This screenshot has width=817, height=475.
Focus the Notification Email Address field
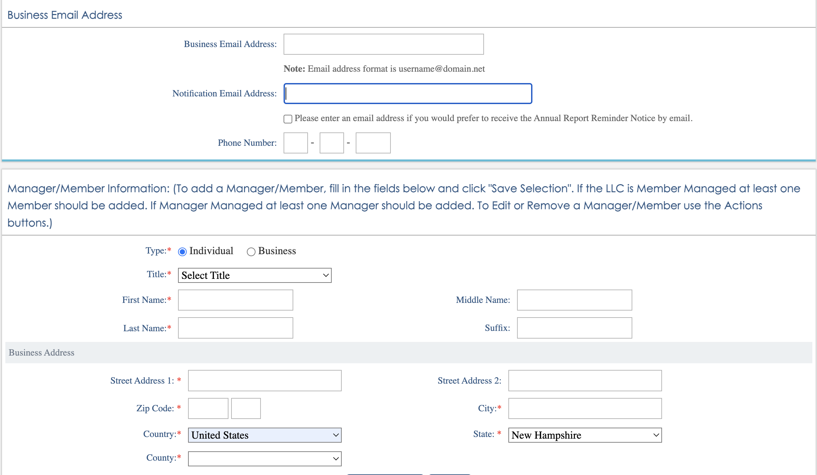click(407, 93)
